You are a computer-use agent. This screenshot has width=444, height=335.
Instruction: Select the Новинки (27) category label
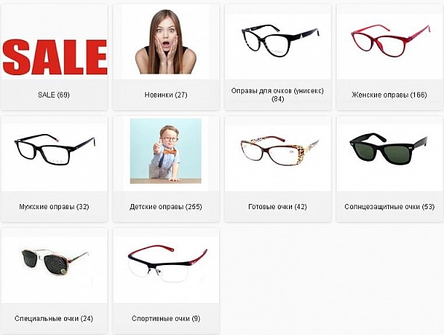click(166, 95)
